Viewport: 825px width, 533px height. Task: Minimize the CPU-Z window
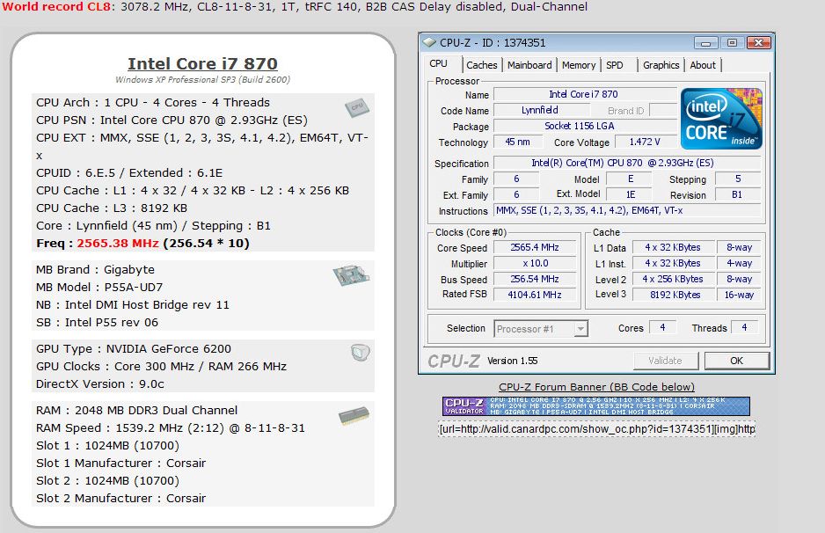(x=706, y=42)
